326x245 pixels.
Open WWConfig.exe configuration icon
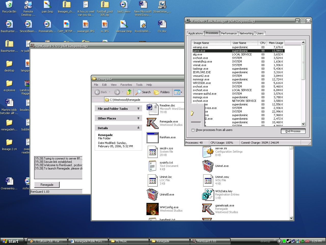(153, 209)
